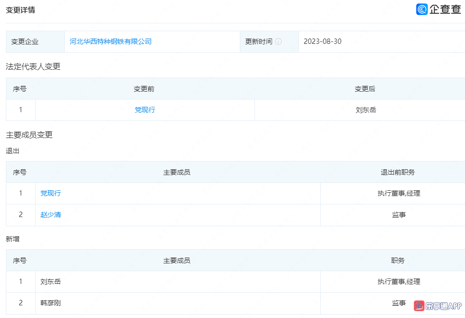The width and height of the screenshot is (465, 318).
Task: Click the 退出前职务 column header
Action: (x=398, y=172)
